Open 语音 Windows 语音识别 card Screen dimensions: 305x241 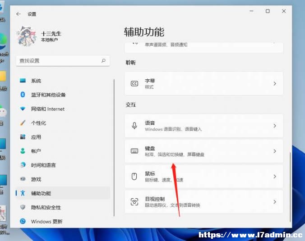click(x=204, y=126)
